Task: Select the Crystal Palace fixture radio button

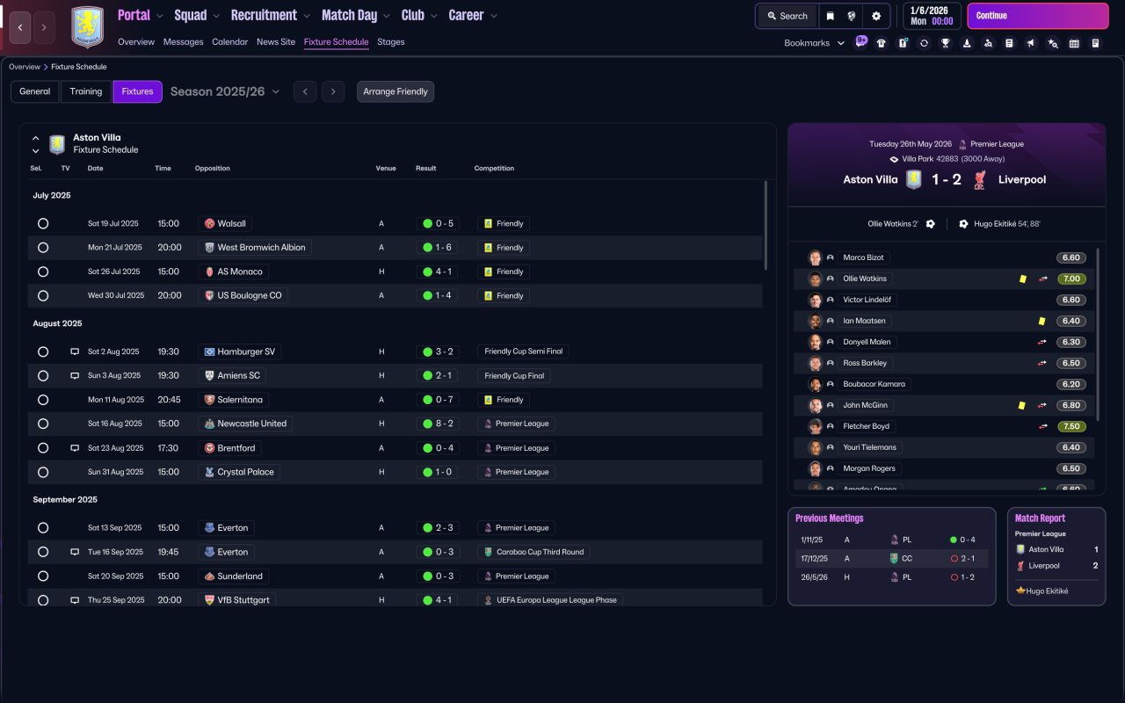Action: click(43, 472)
